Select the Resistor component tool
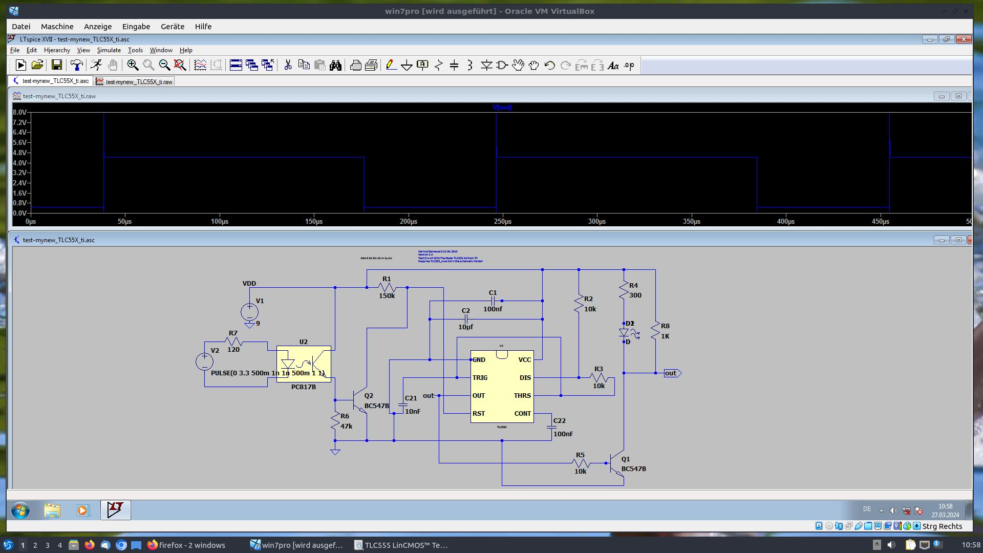This screenshot has height=553, width=983. point(438,65)
